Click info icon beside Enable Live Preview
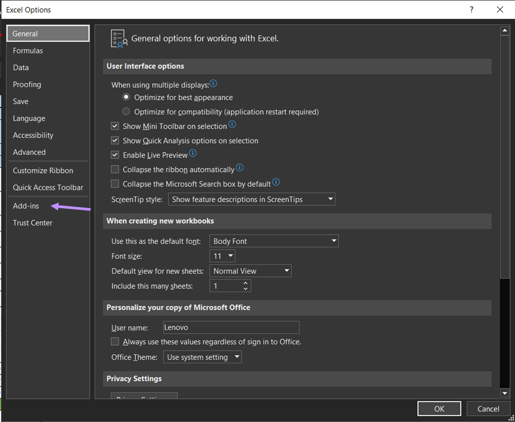This screenshot has height=422, width=515. click(193, 153)
